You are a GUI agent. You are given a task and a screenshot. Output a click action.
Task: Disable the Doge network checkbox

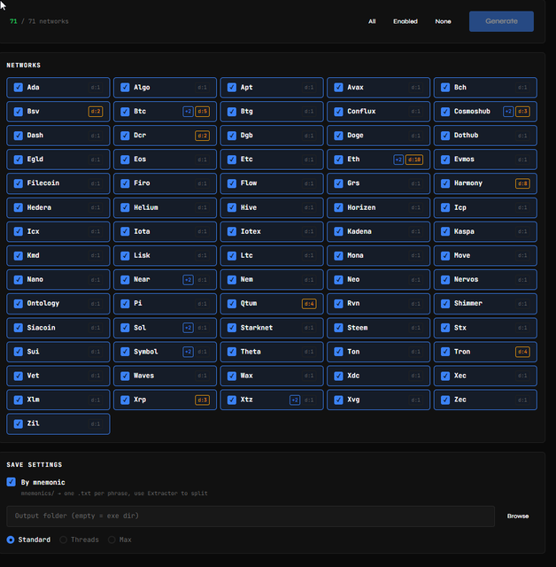(338, 136)
